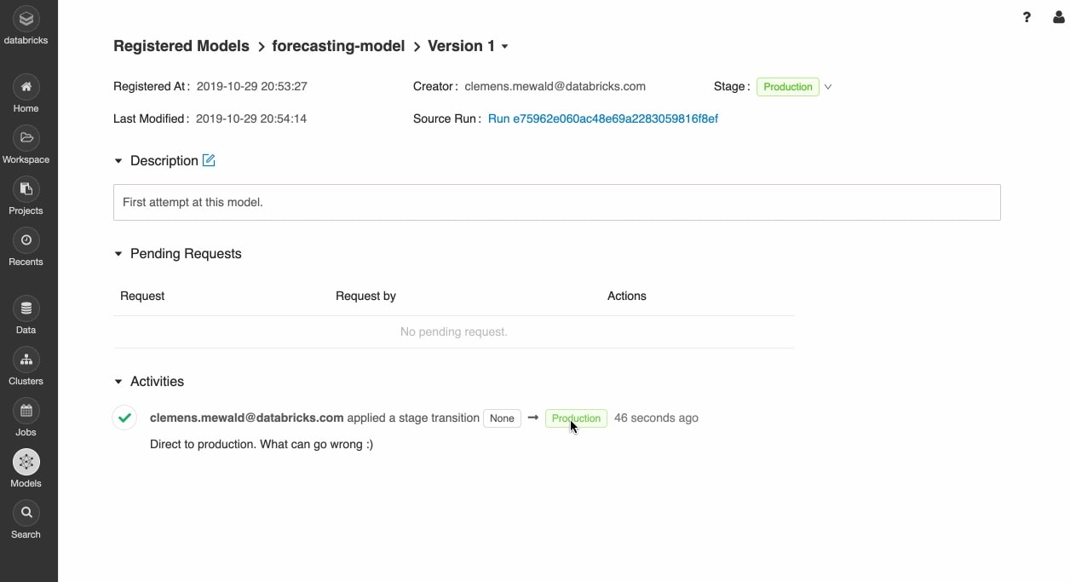
Task: Show Recents in the sidebar
Action: point(26,240)
